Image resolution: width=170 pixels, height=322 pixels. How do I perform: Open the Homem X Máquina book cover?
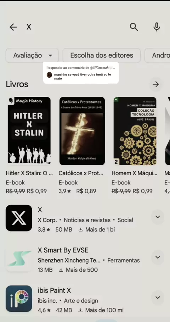[x=135, y=131]
